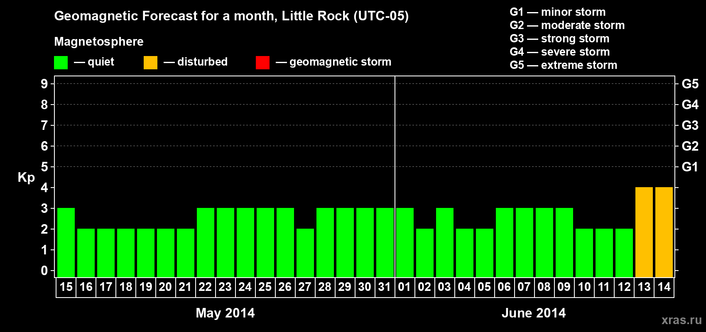Click the 'June 2014' month label
This screenshot has height=332, width=706.
[x=534, y=313]
